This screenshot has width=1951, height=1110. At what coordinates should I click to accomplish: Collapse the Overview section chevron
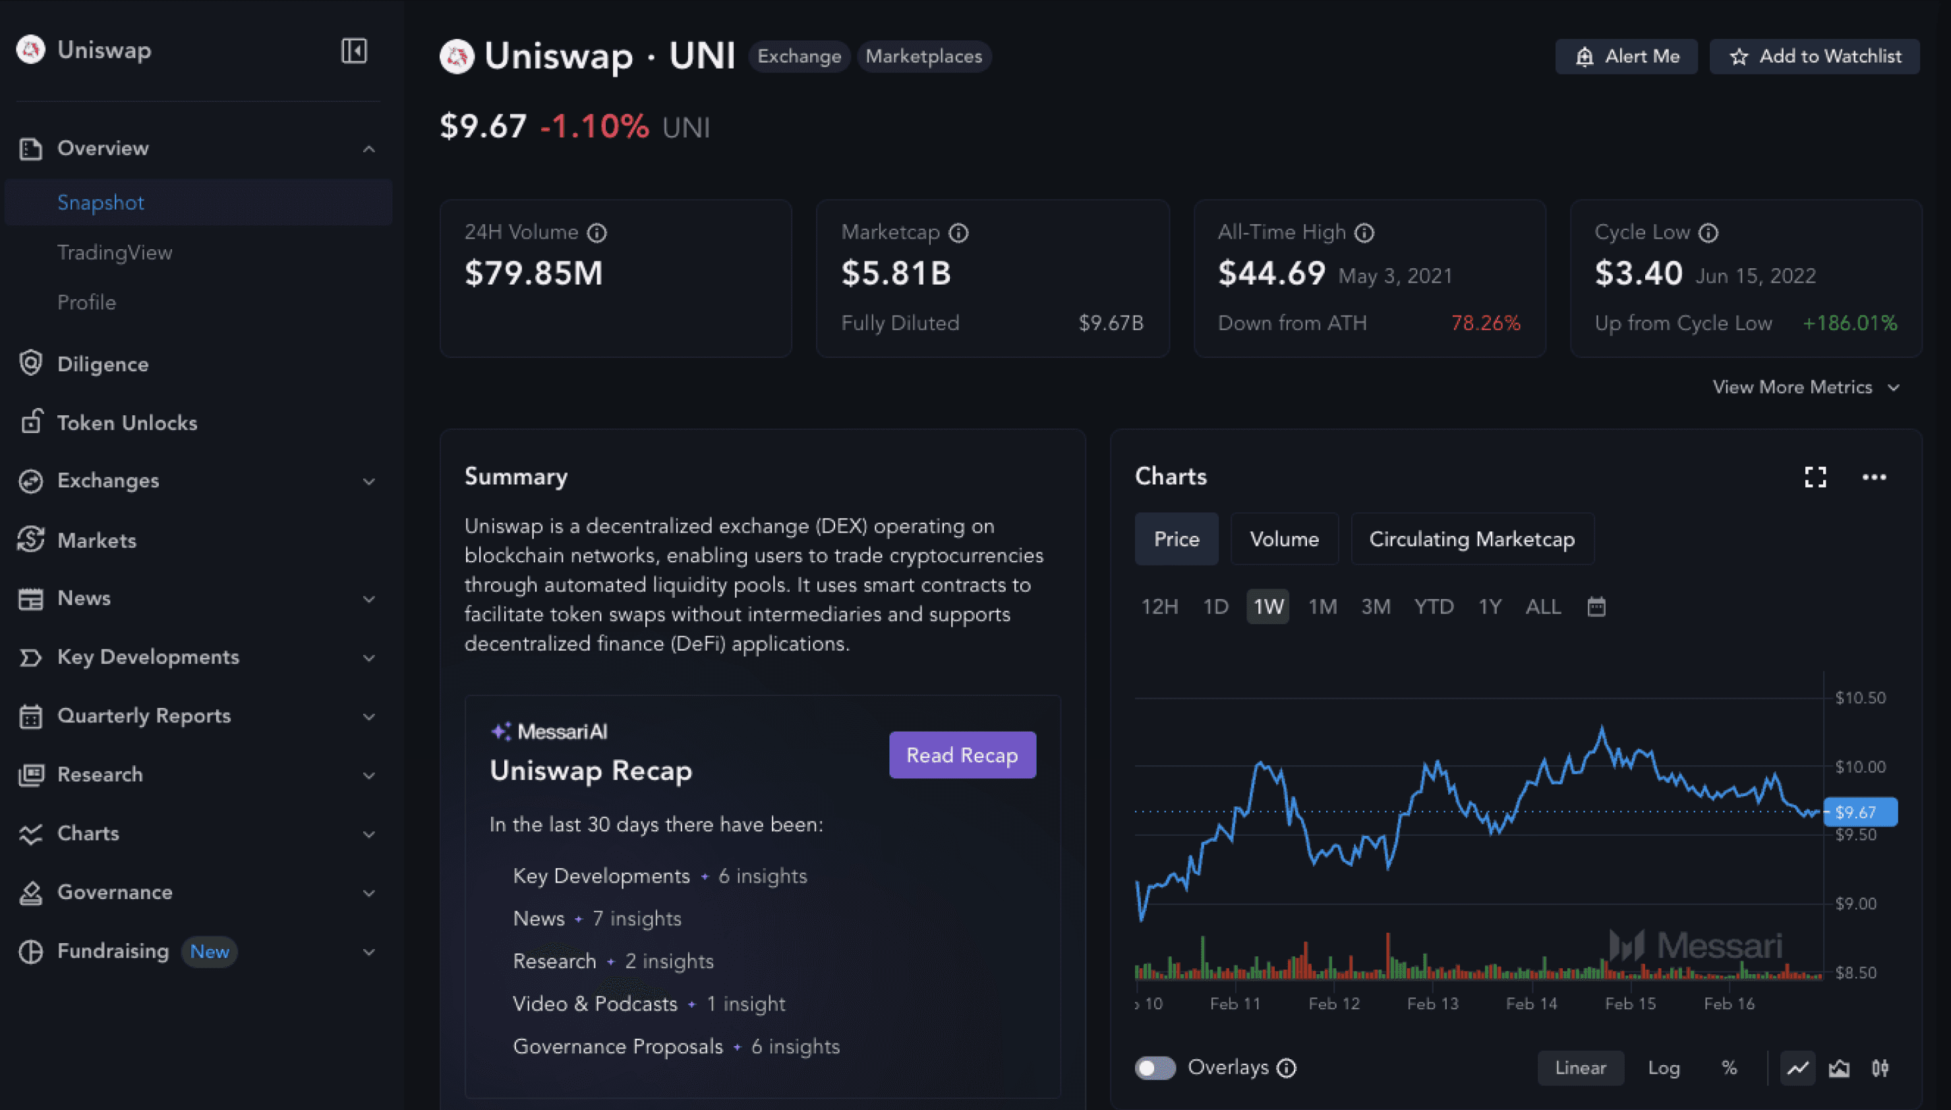point(369,149)
